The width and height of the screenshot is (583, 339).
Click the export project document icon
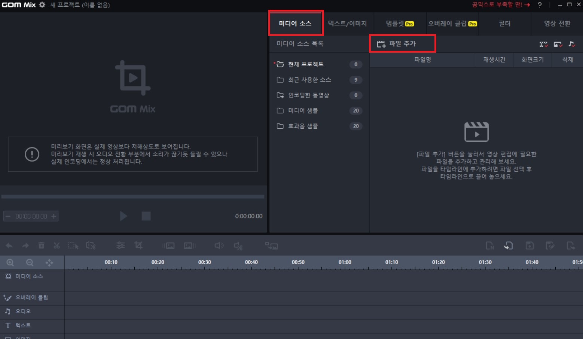point(571,245)
